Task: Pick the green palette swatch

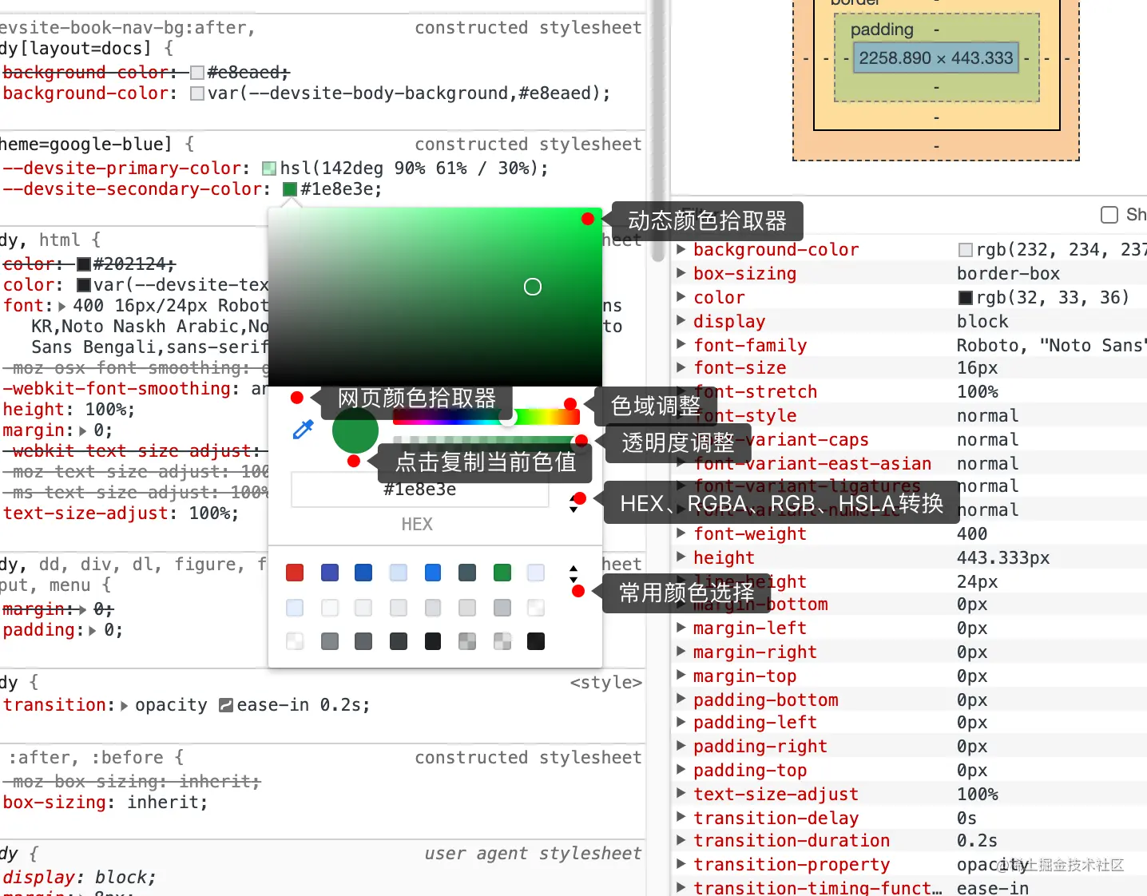Action: click(x=502, y=573)
